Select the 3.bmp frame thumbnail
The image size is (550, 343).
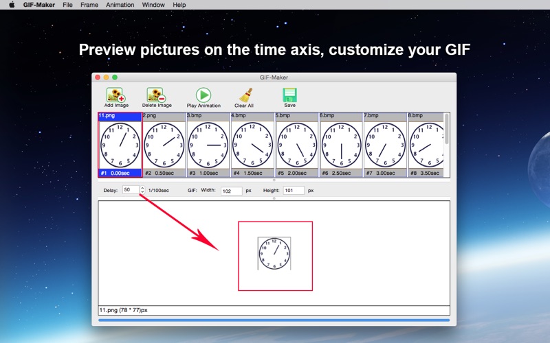(208, 145)
